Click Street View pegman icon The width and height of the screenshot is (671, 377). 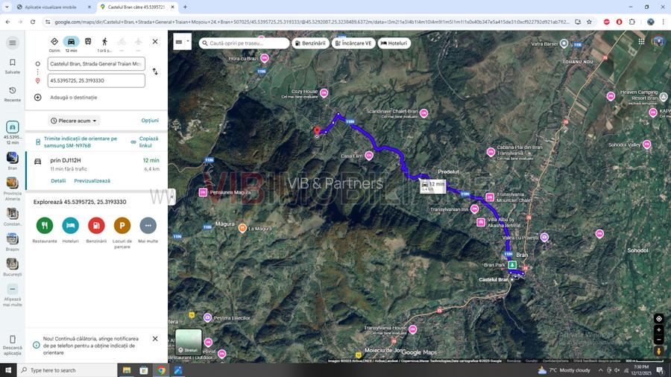(658, 351)
